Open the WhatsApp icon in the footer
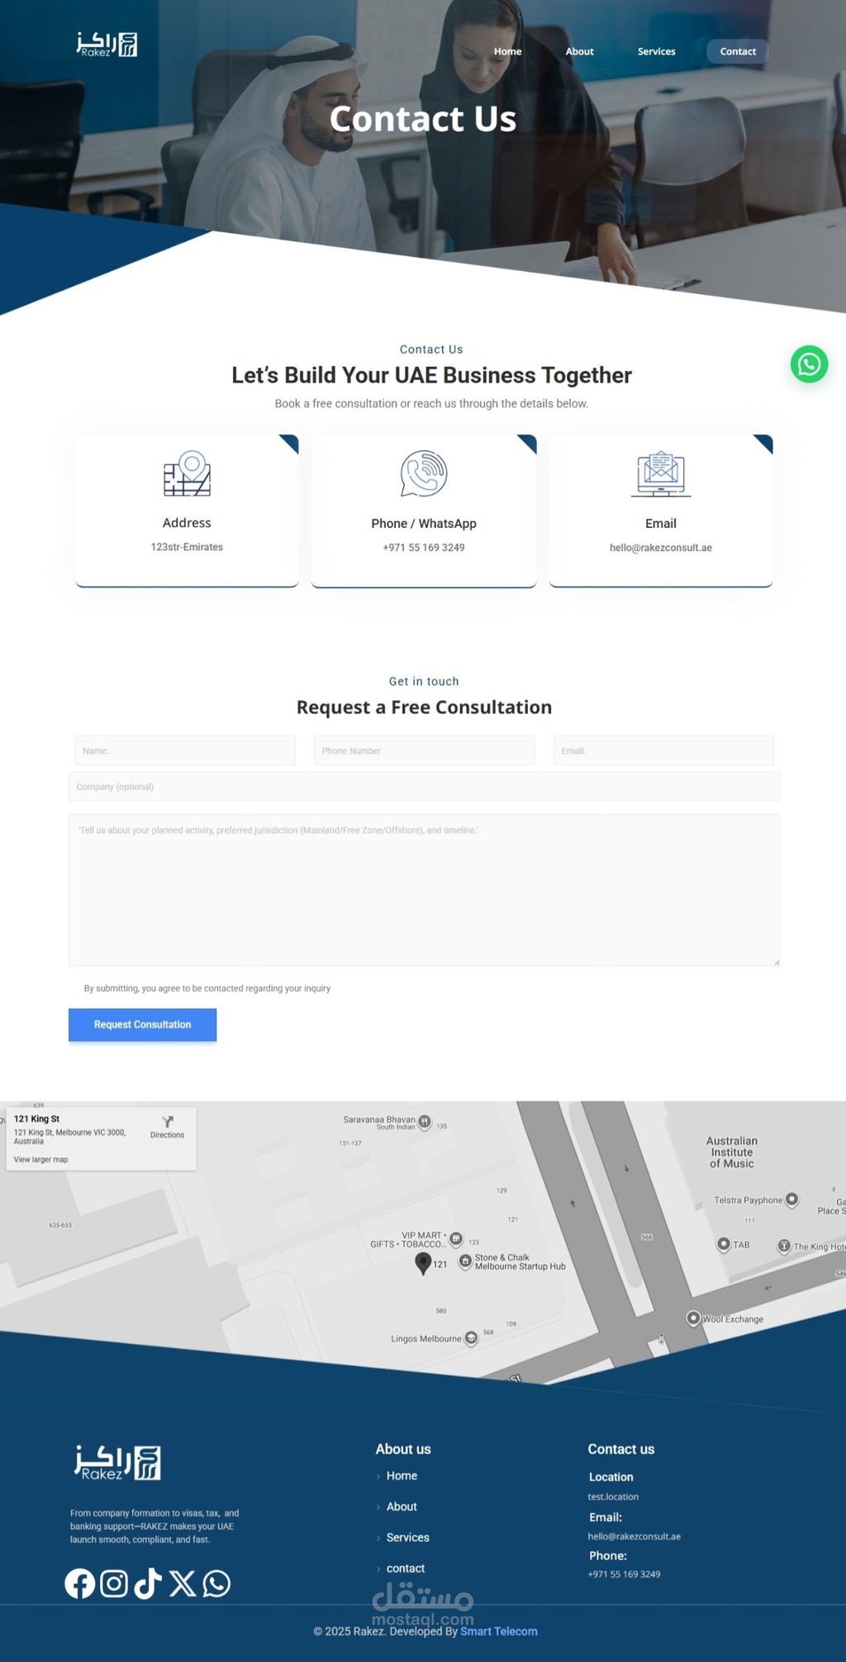This screenshot has width=846, height=1662. click(216, 1583)
